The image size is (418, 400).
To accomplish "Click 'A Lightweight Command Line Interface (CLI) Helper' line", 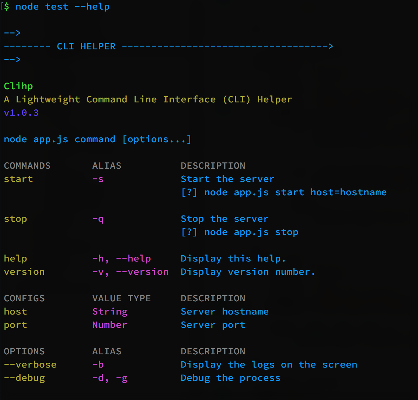I will click(148, 99).
